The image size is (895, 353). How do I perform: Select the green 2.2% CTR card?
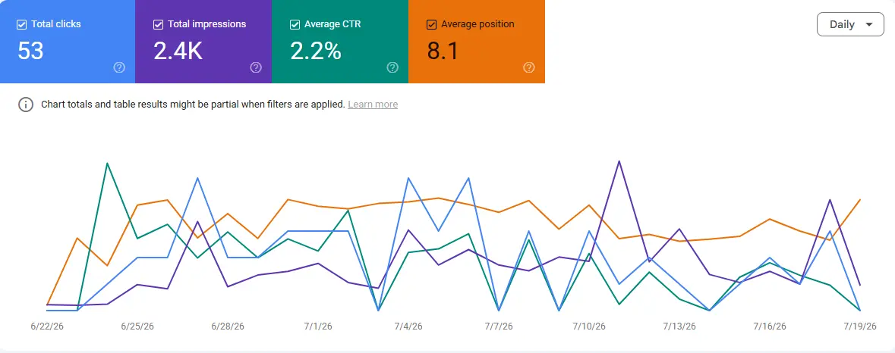pyautogui.click(x=340, y=42)
